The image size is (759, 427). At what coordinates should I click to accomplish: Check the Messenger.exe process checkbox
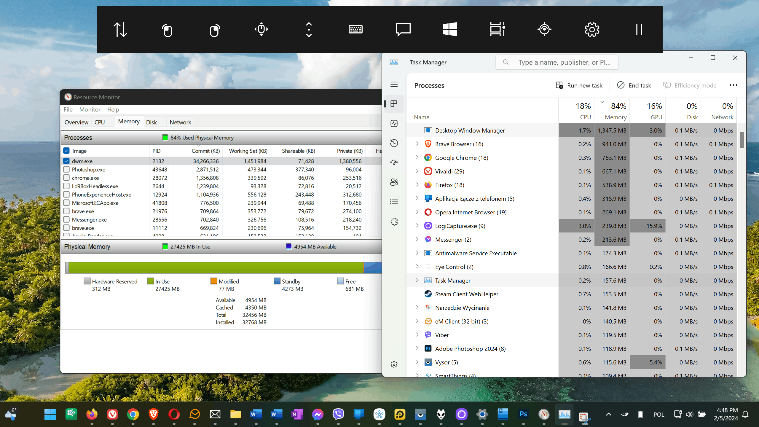[66, 219]
